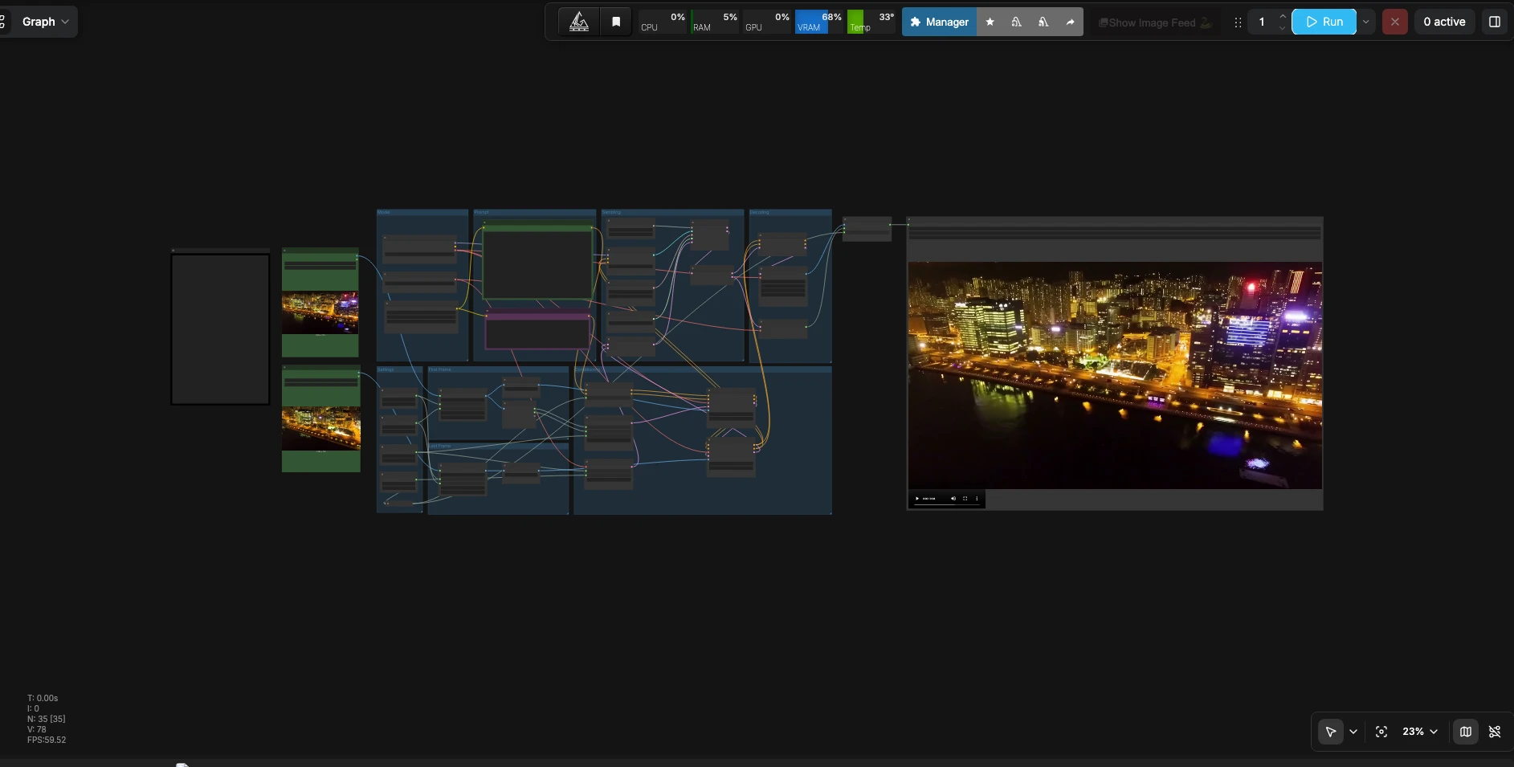Toggle the minimap icon
The width and height of the screenshot is (1514, 767).
click(1466, 732)
